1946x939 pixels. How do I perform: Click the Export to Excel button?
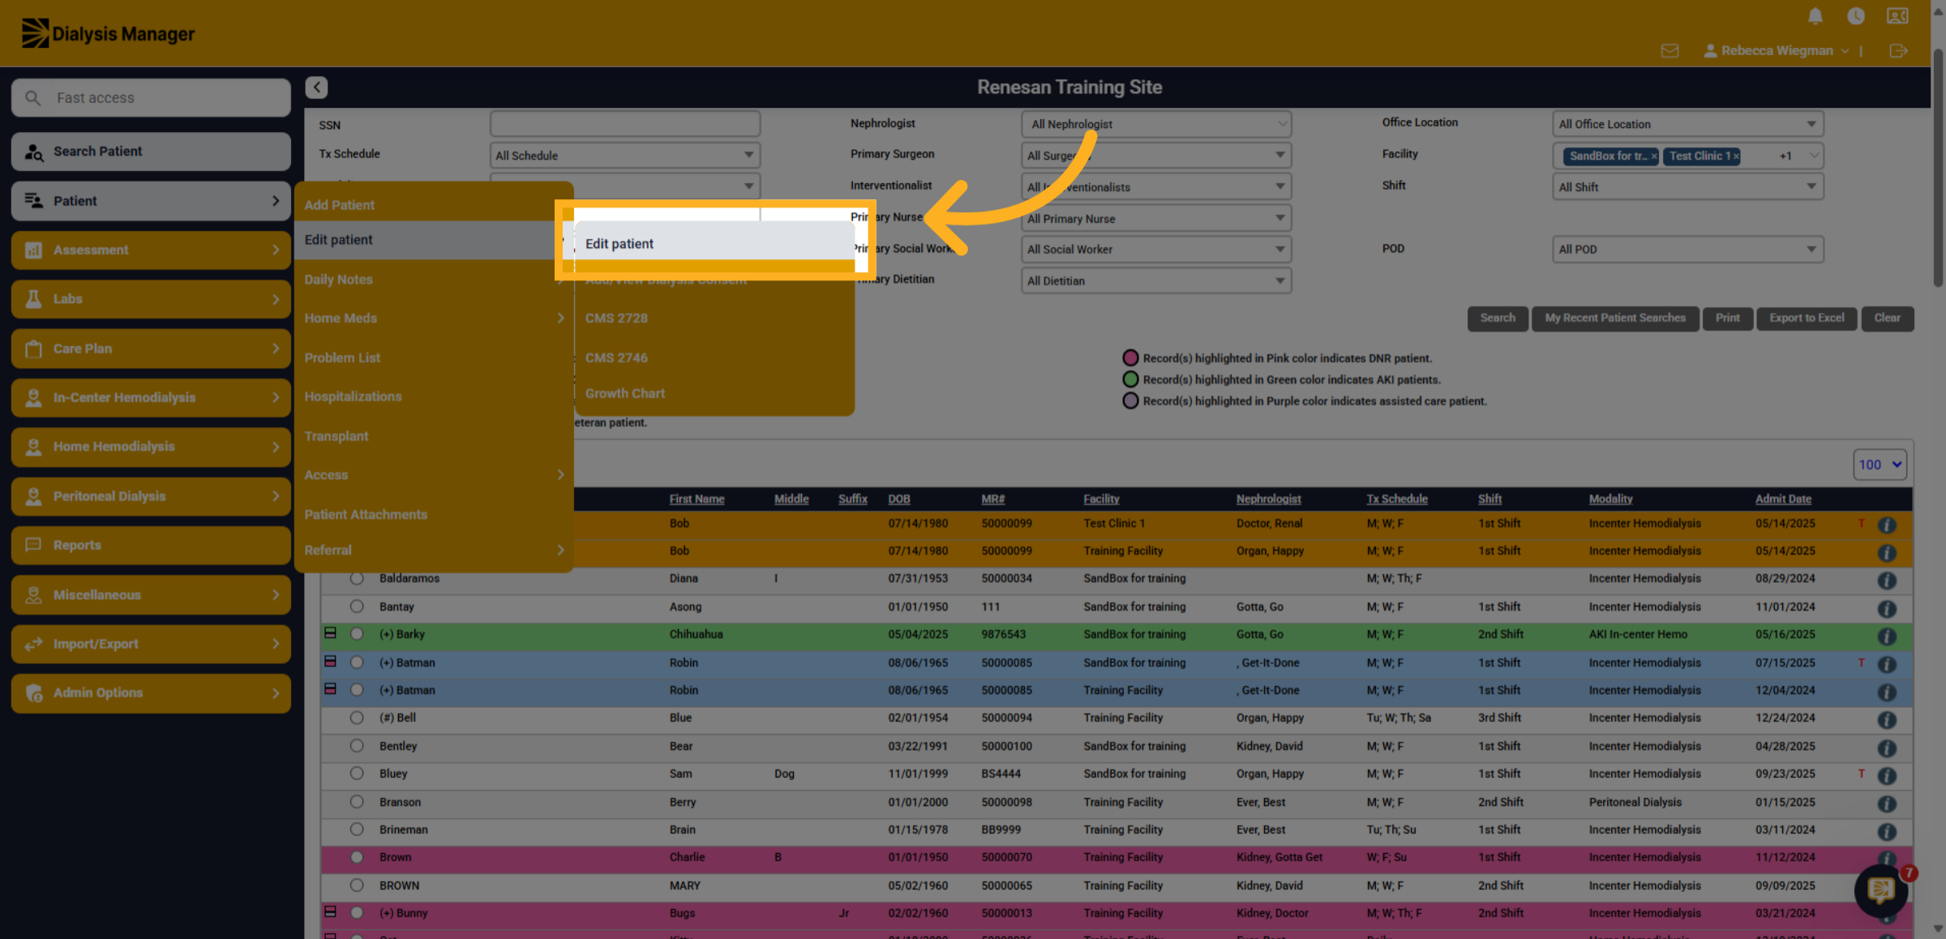1807,318
